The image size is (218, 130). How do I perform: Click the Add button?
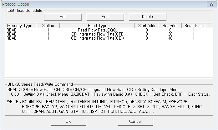(x=105, y=17)
